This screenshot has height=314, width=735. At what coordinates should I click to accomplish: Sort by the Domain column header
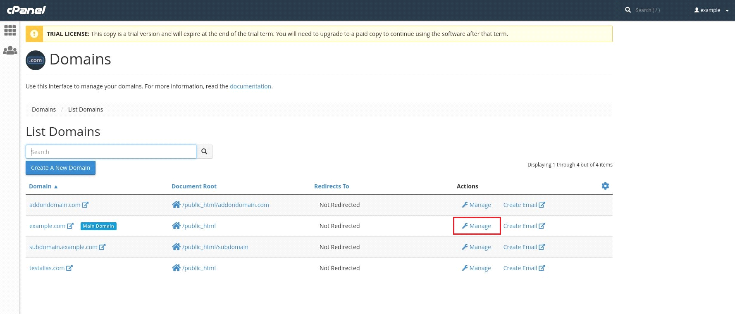coord(43,186)
